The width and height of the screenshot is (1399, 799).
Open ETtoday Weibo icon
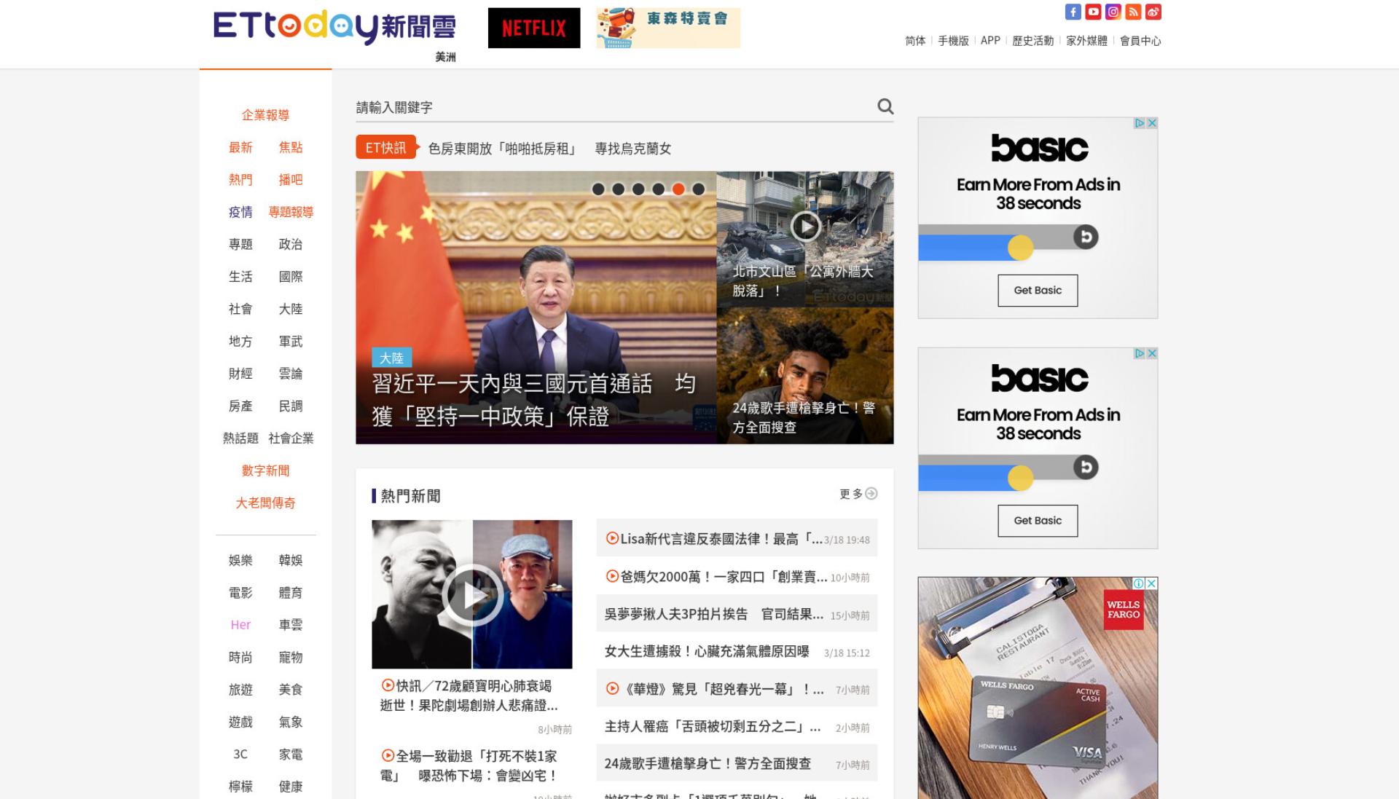[1153, 12]
